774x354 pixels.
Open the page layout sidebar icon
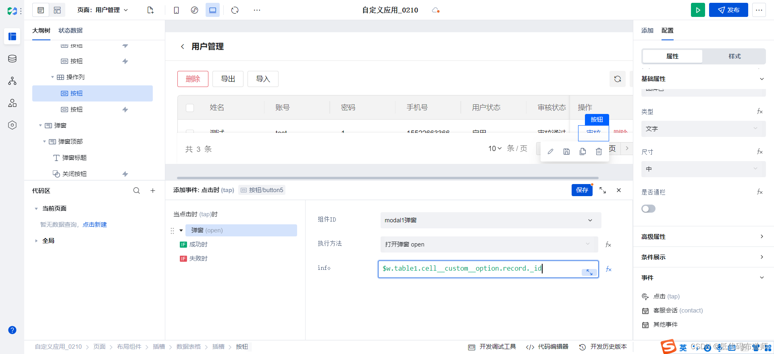pos(12,36)
